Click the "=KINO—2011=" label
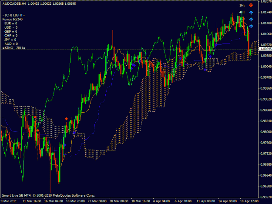272x204 pixels. tap(14, 48)
